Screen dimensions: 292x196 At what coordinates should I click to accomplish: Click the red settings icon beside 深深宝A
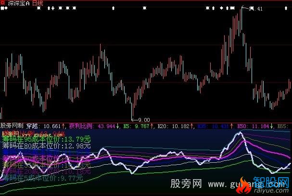3,2
